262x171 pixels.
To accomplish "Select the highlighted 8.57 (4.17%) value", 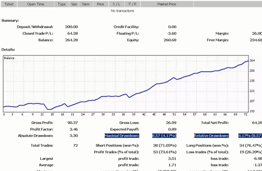I will [x=164, y=136].
